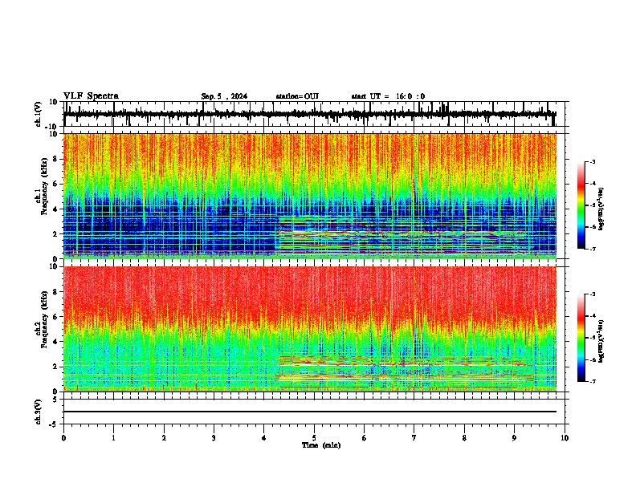Click the "ch.3(V)" axis label
636x491 pixels.
pos(39,412)
